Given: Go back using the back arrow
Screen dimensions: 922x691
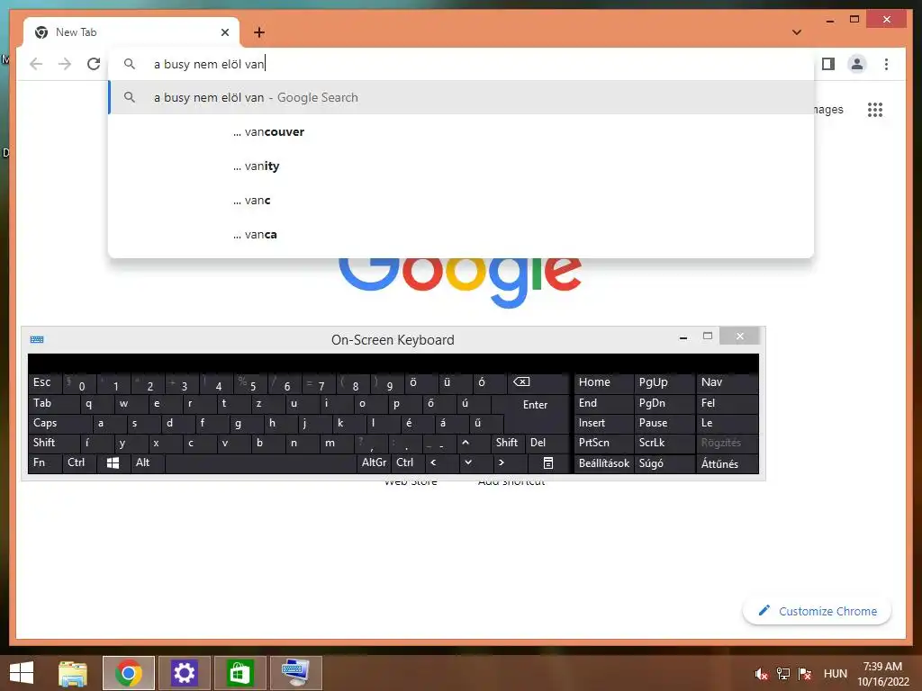Looking at the screenshot, I should tap(36, 64).
